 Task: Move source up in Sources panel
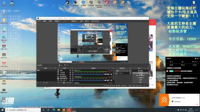(67, 83)
